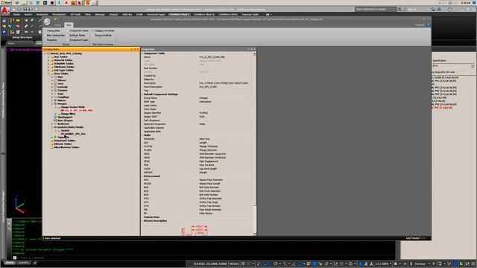Viewport: 477px width, 268px height.
Task: Select the Flange Blind folder
Action: coord(68,114)
